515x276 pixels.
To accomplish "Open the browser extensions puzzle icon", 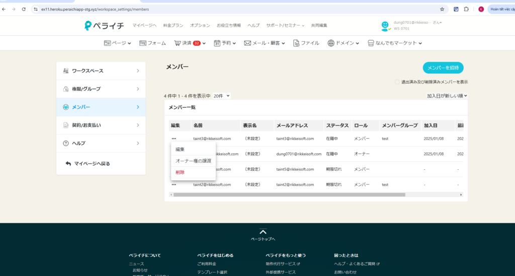I will [x=466, y=9].
